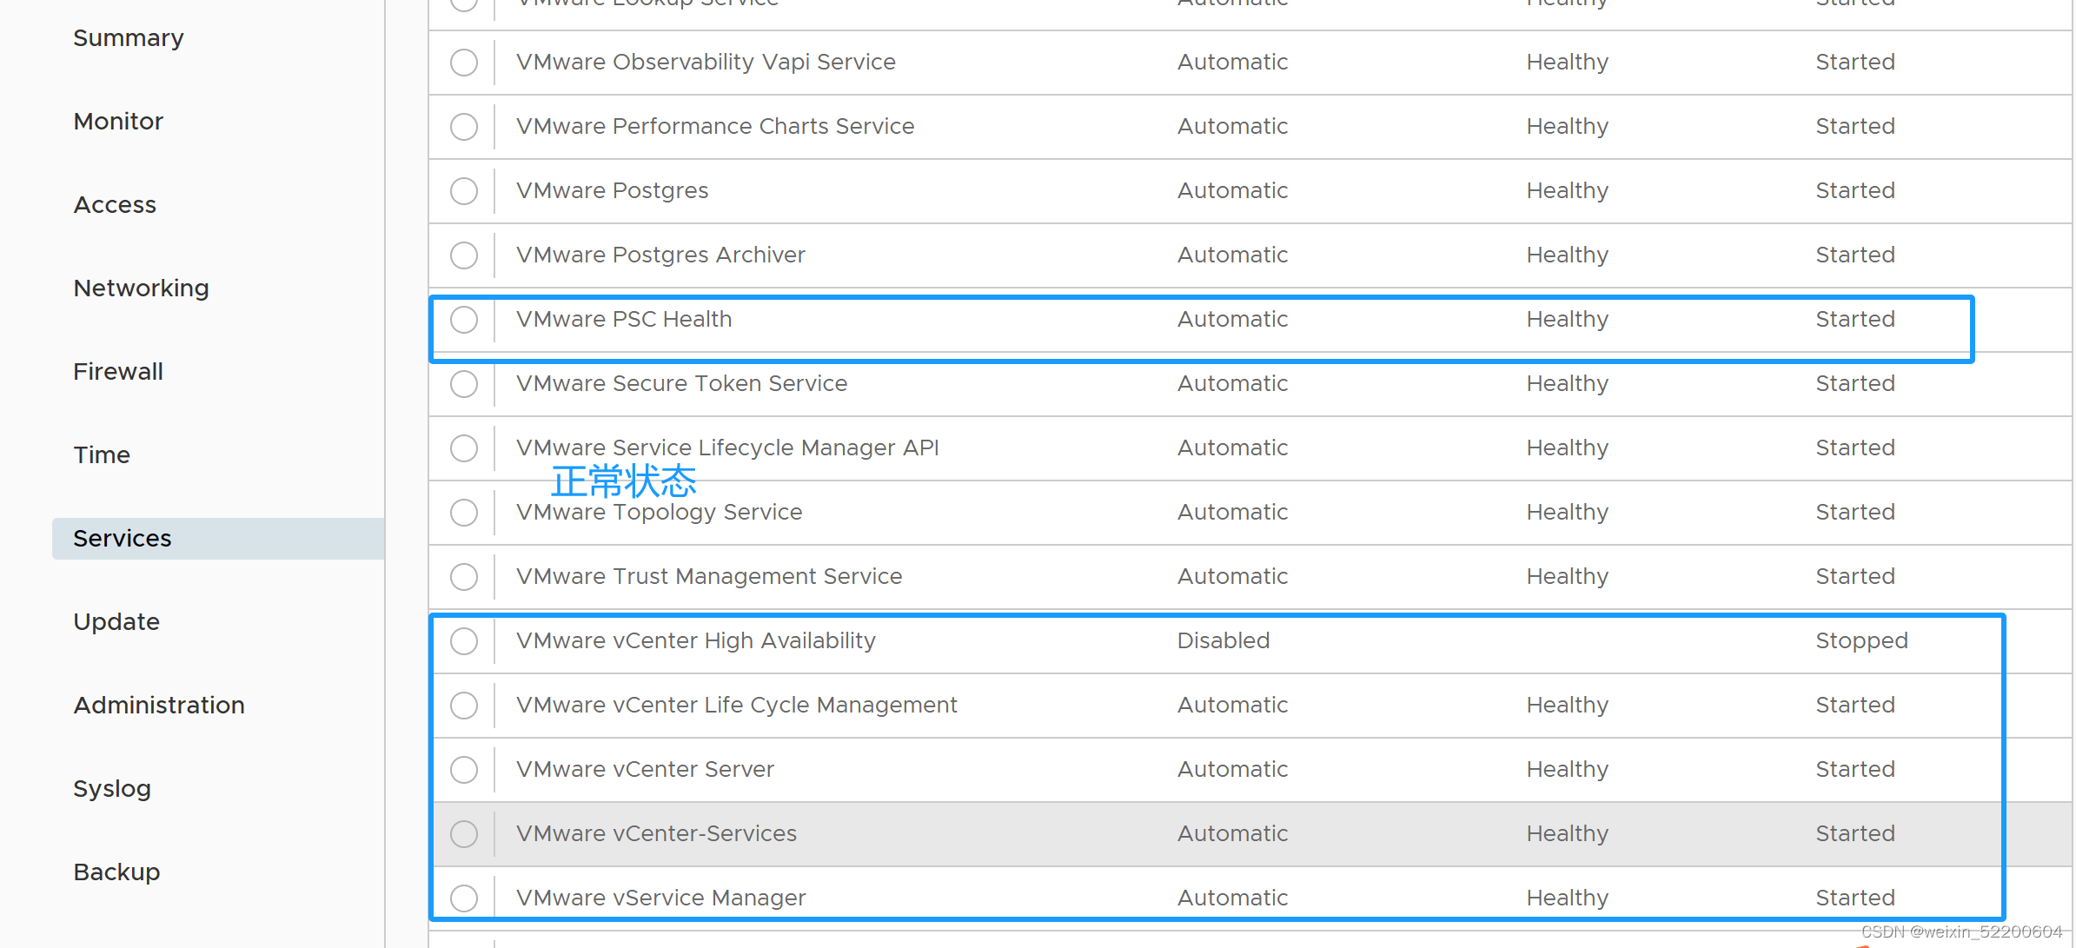This screenshot has height=948, width=2076.
Task: Click the VMware PSC Health name
Action: point(624,320)
